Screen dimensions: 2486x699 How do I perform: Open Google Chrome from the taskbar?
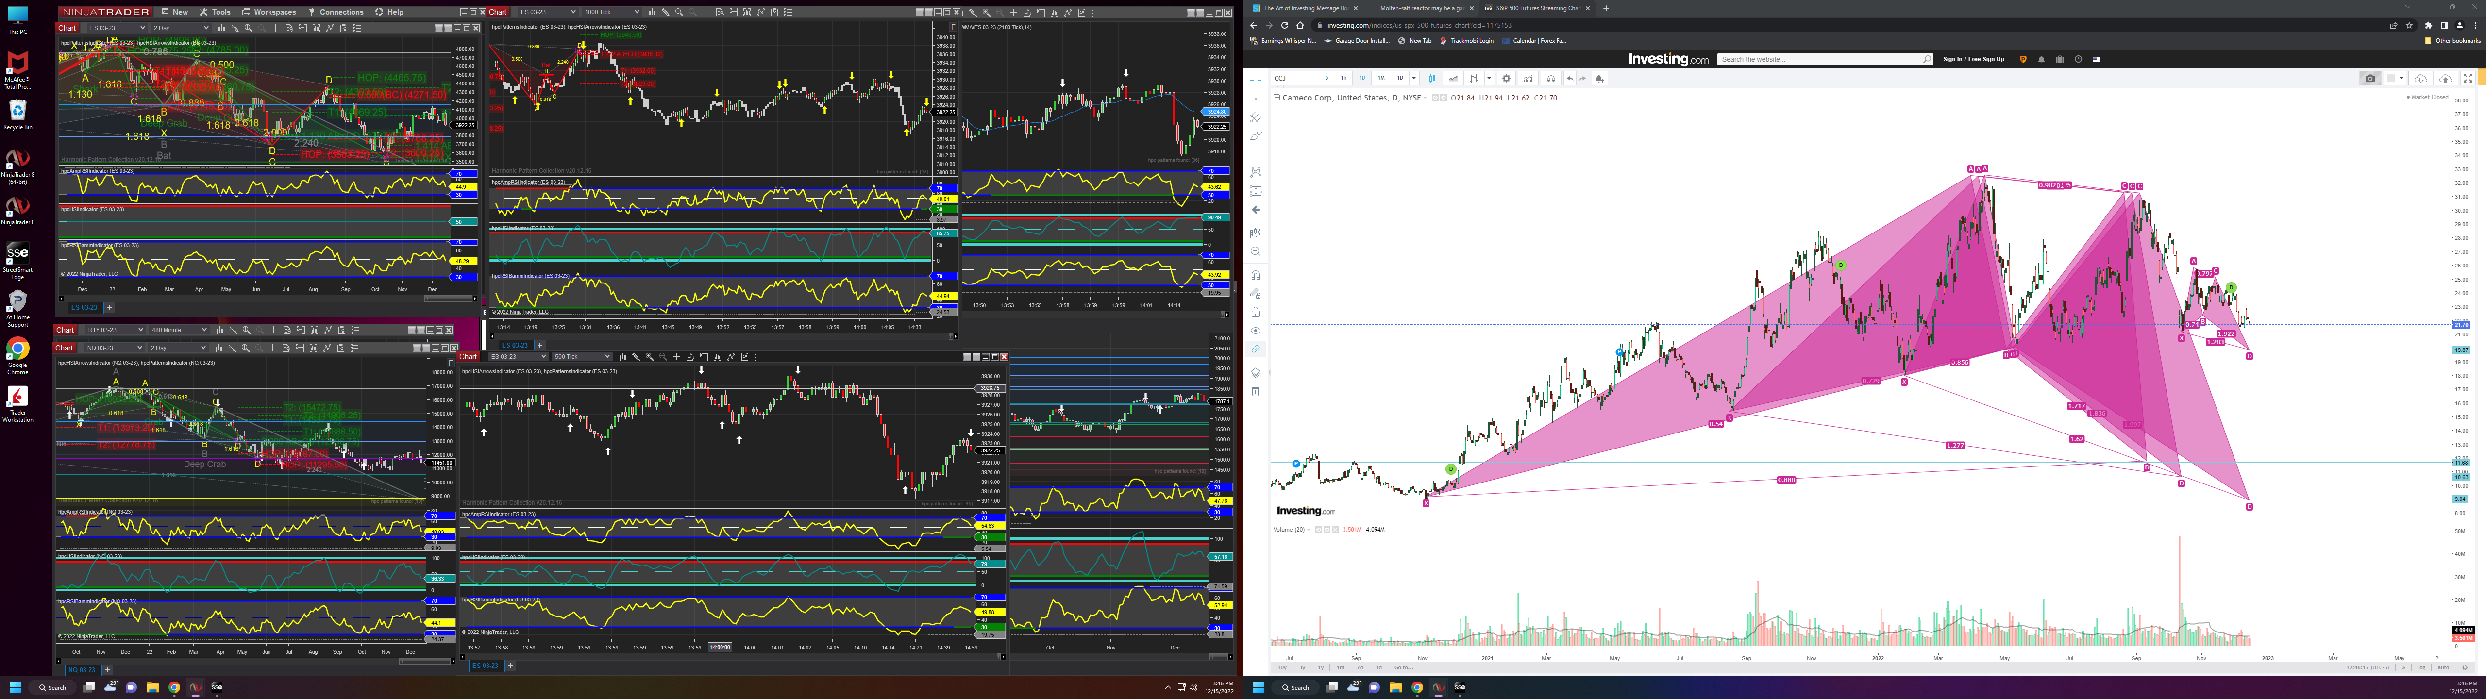[x=174, y=687]
